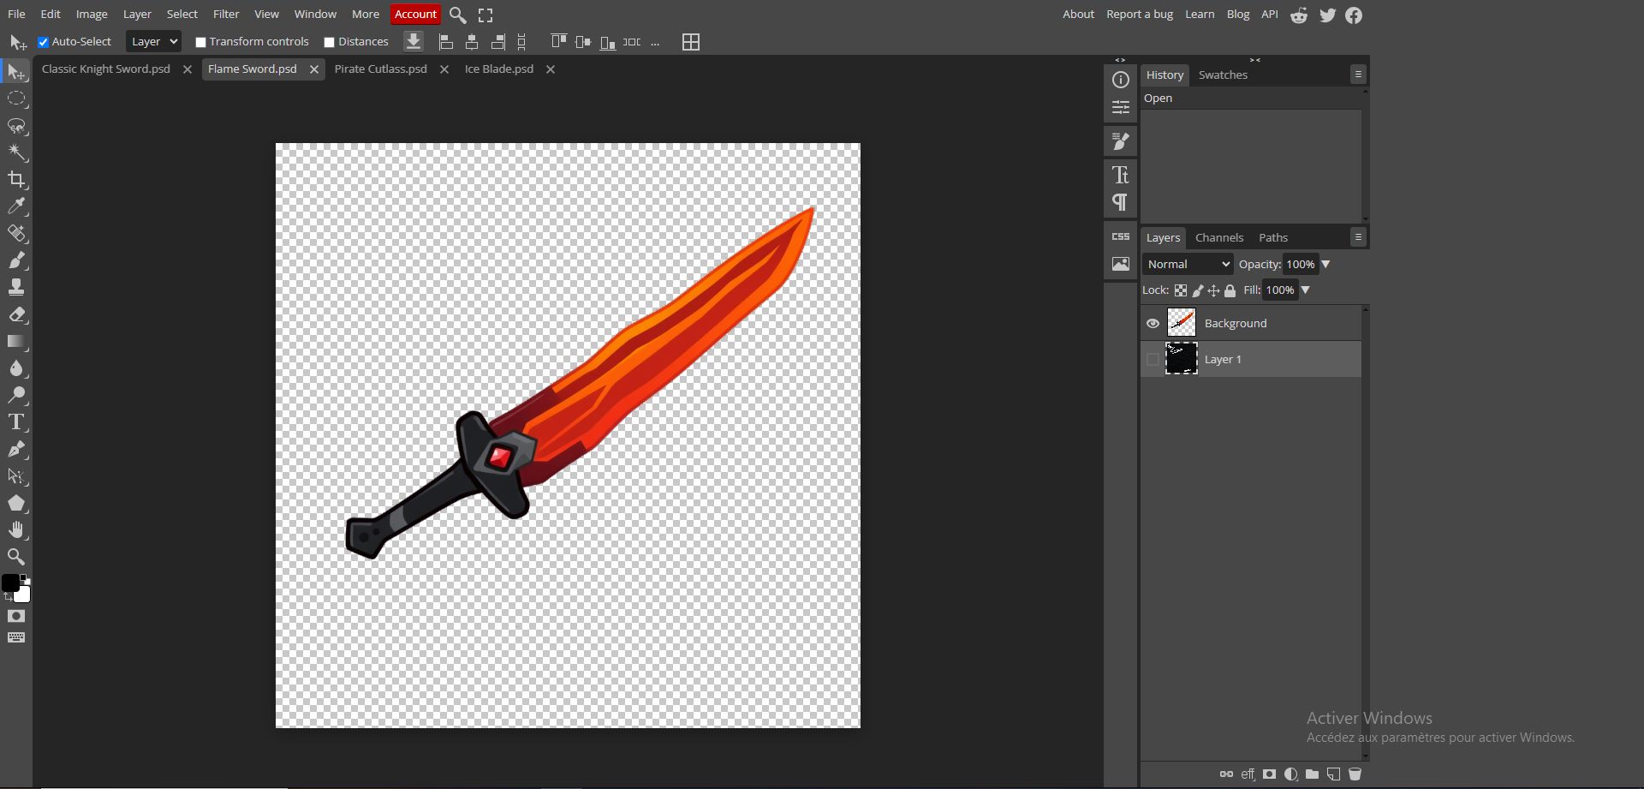The height and width of the screenshot is (789, 1644).
Task: Open the Report a bug link
Action: tap(1139, 15)
